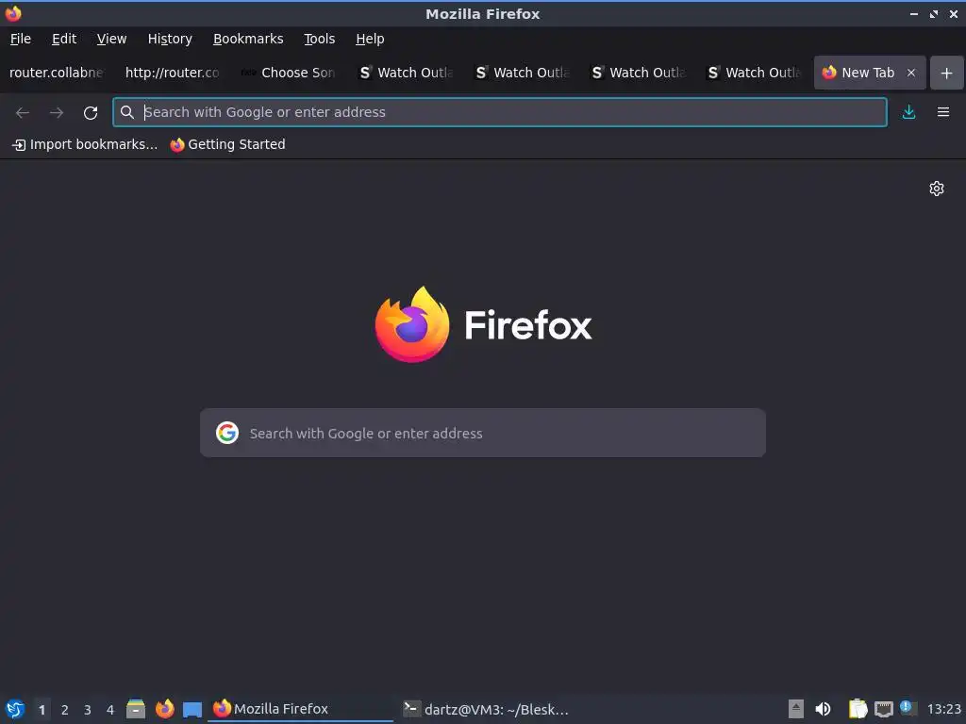The image size is (966, 724).
Task: Focus the address bar at the top
Action: (x=500, y=112)
